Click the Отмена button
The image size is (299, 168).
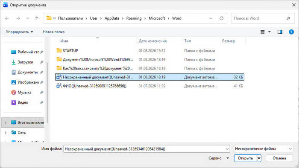tap(279, 158)
